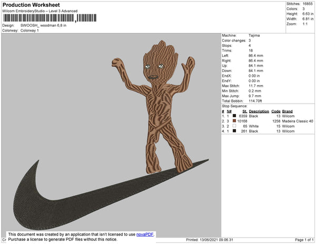The image size is (316, 244).
Task: Click the zoom value 1:1
Action: [x=305, y=24]
